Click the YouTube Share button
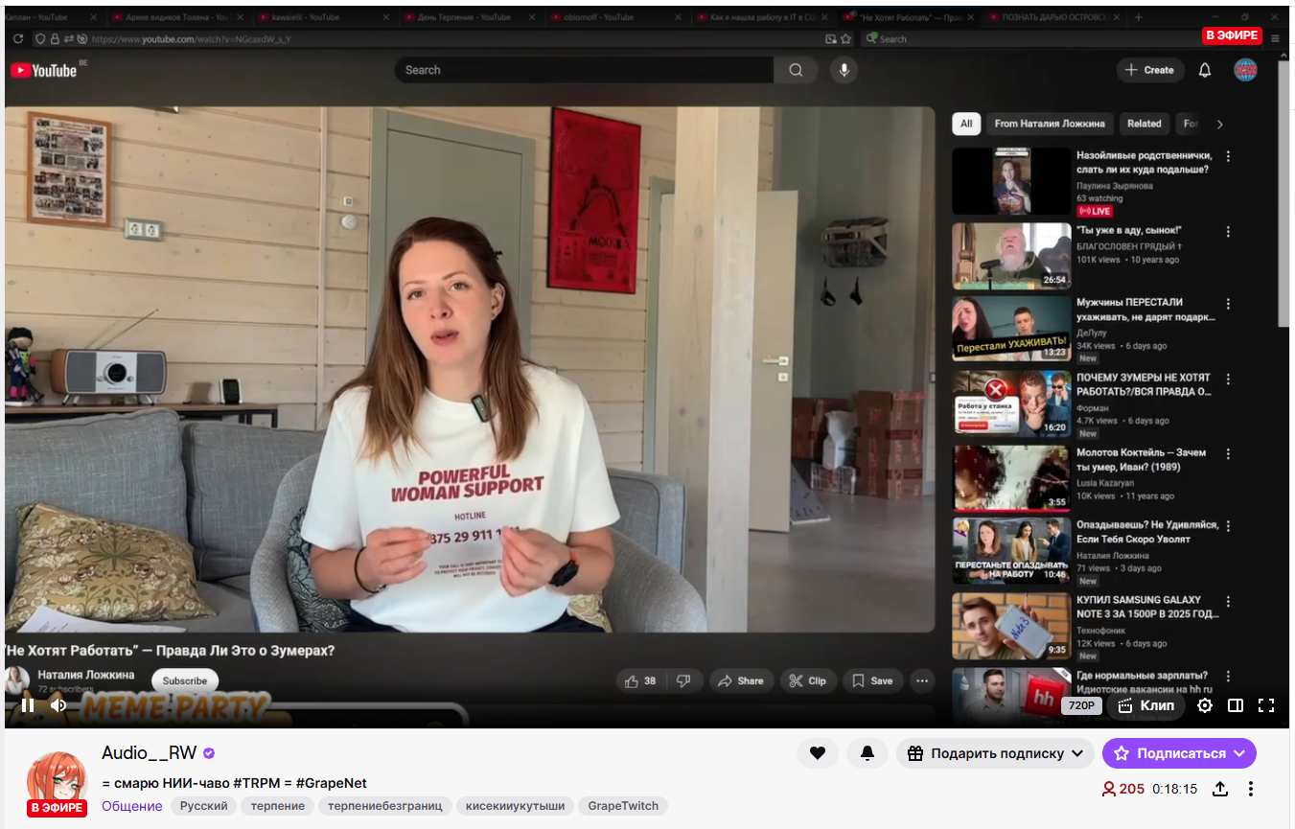Screen dimensions: 1295x829 pyautogui.click(x=741, y=681)
